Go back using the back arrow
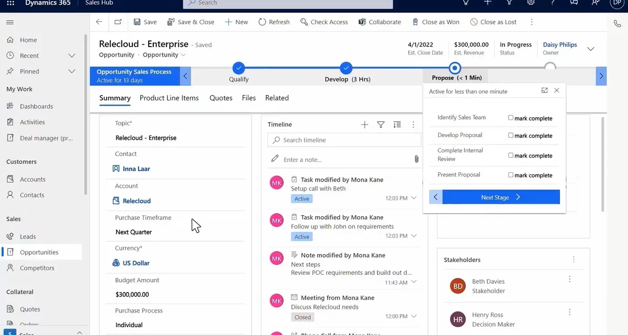628x335 pixels. [99, 22]
